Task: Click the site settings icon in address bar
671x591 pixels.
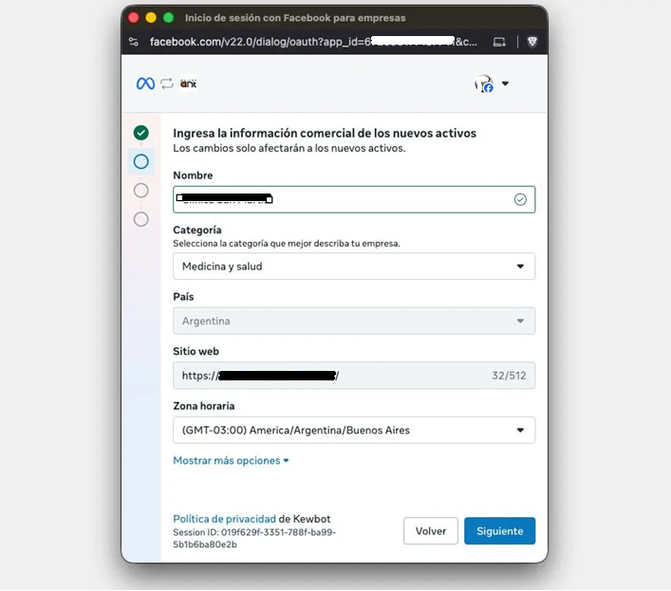Action: click(134, 42)
